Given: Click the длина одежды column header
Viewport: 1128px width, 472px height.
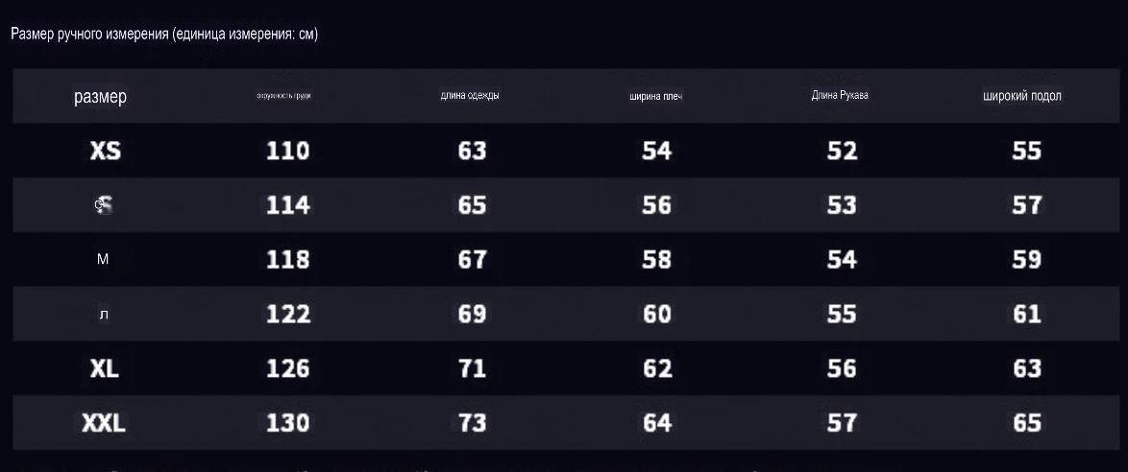Looking at the screenshot, I should [x=470, y=96].
